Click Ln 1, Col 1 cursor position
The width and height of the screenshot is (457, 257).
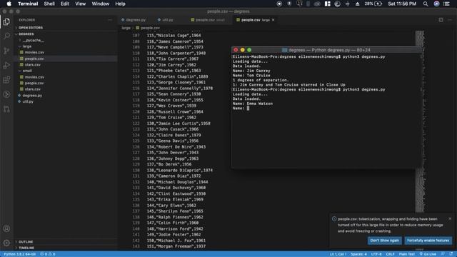[338, 254]
